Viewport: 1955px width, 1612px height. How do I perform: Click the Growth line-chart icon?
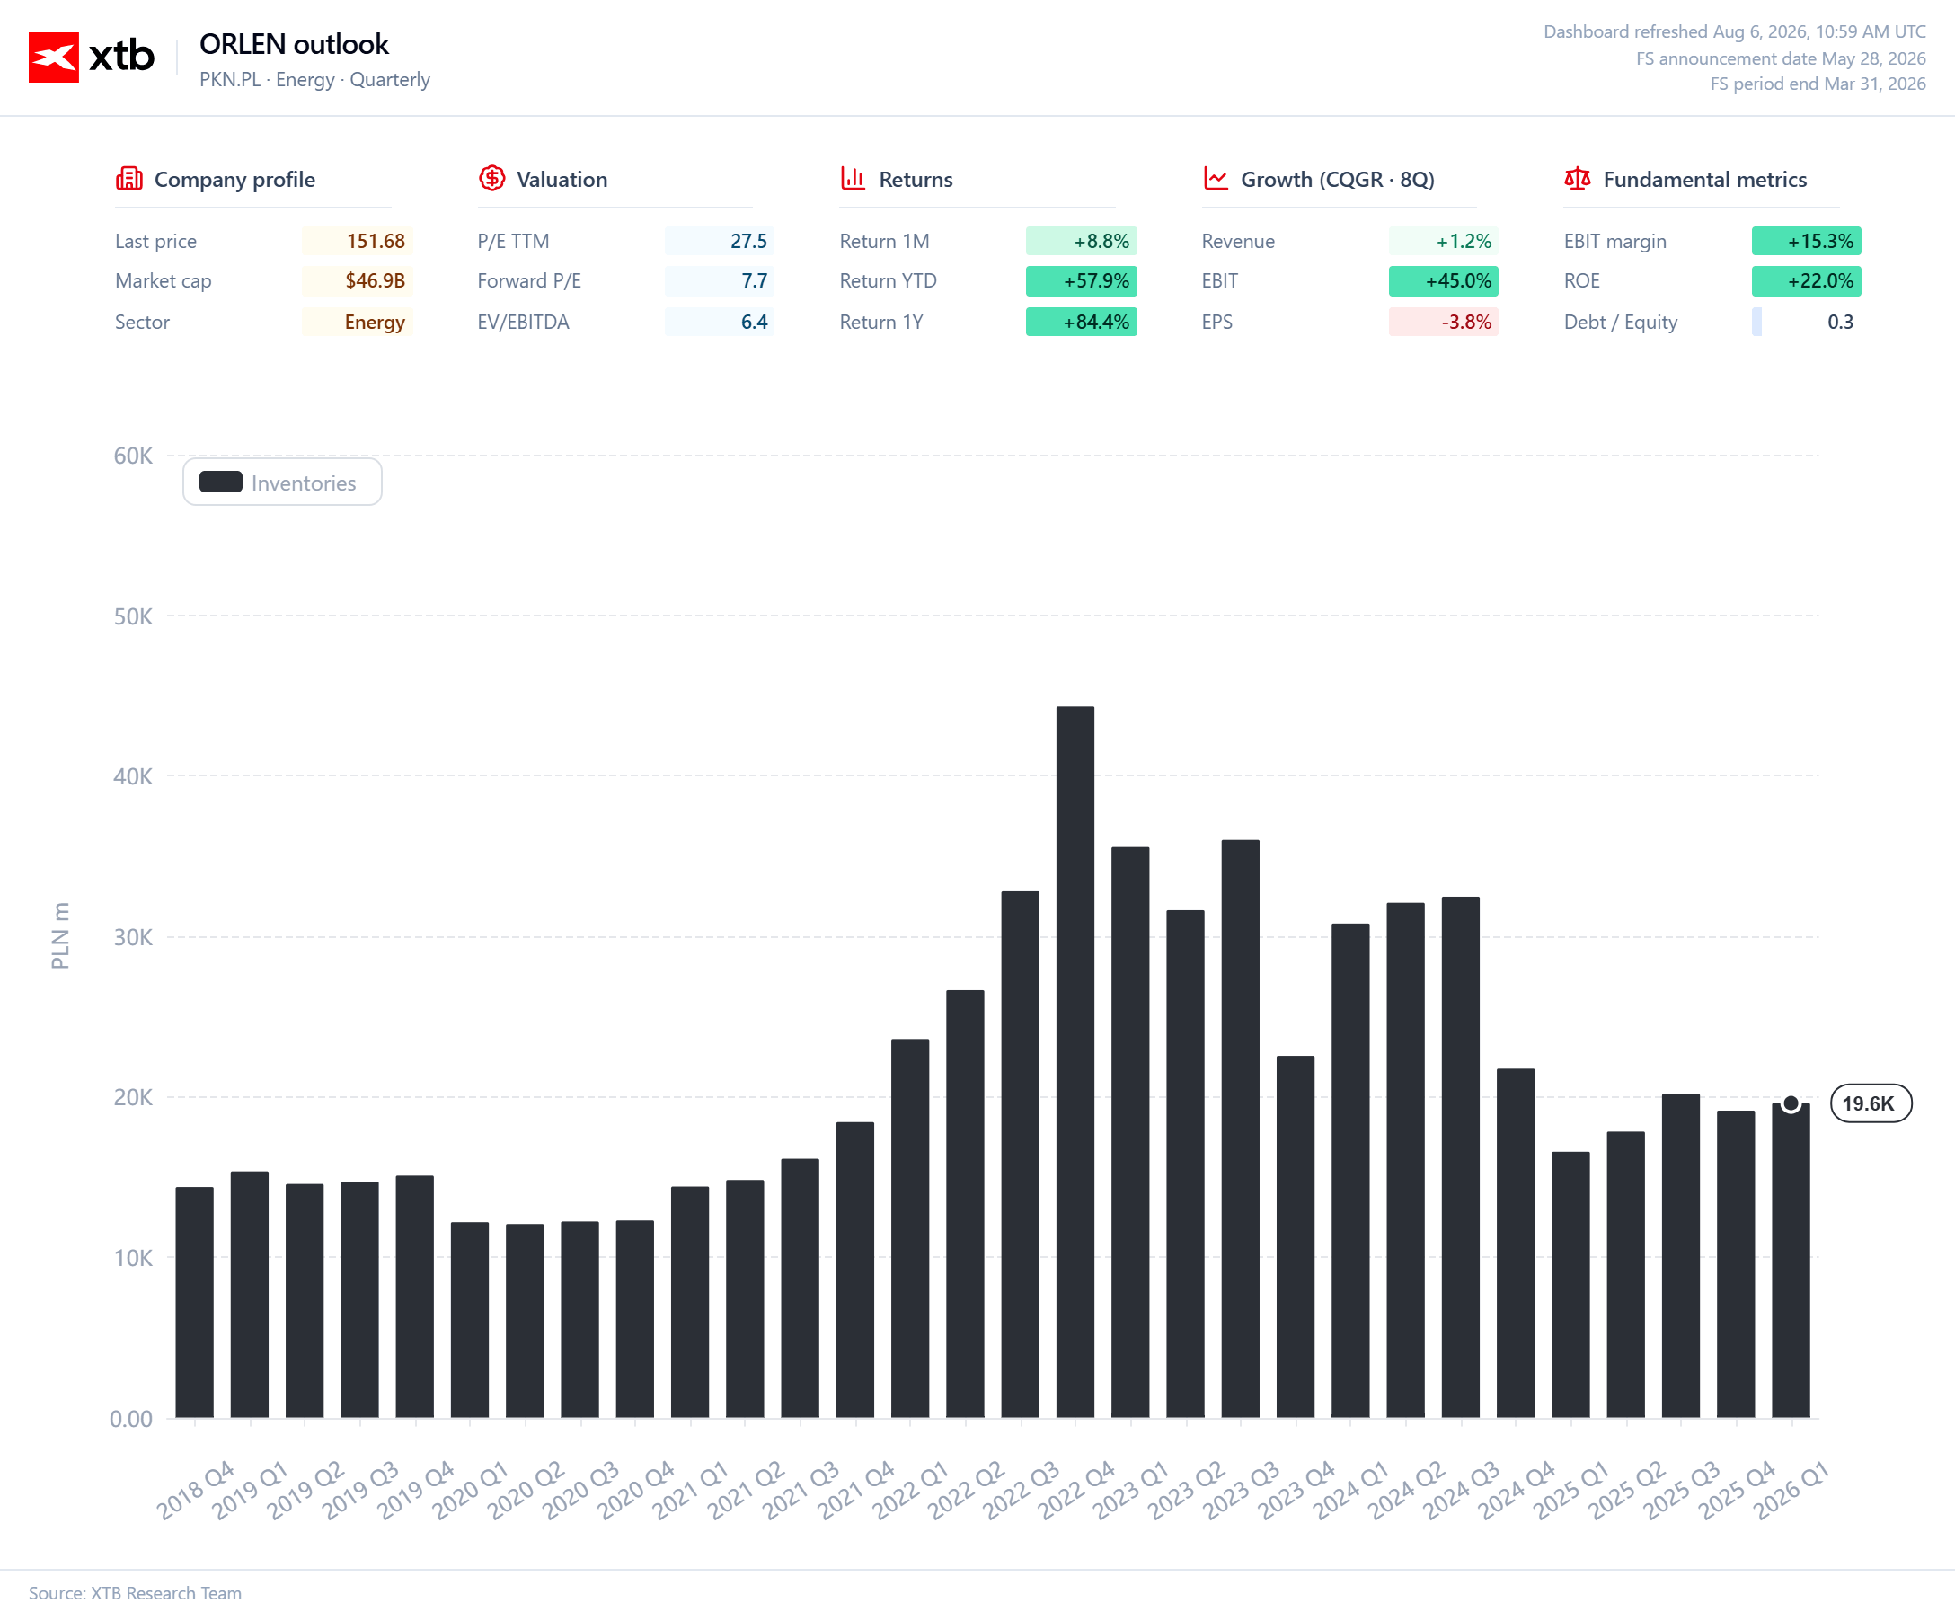(1216, 178)
